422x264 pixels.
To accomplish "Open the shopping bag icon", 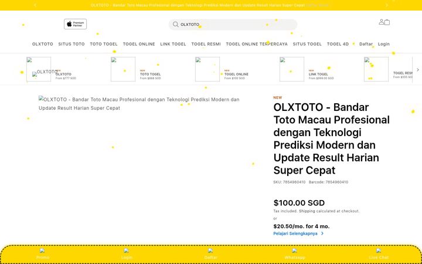I will (387, 22).
